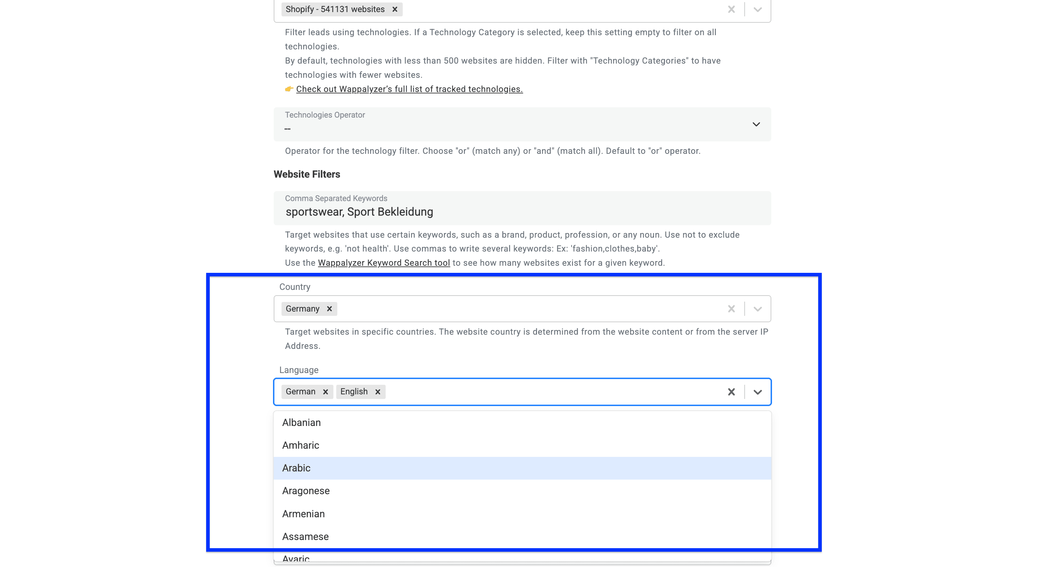This screenshot has width=1045, height=567.
Task: Remove the German language chip
Action: (325, 392)
